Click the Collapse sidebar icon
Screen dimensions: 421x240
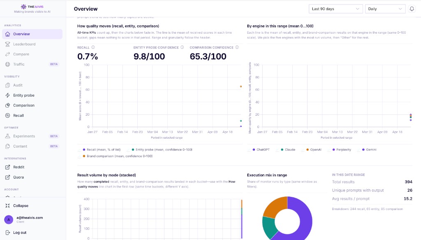click(7, 206)
